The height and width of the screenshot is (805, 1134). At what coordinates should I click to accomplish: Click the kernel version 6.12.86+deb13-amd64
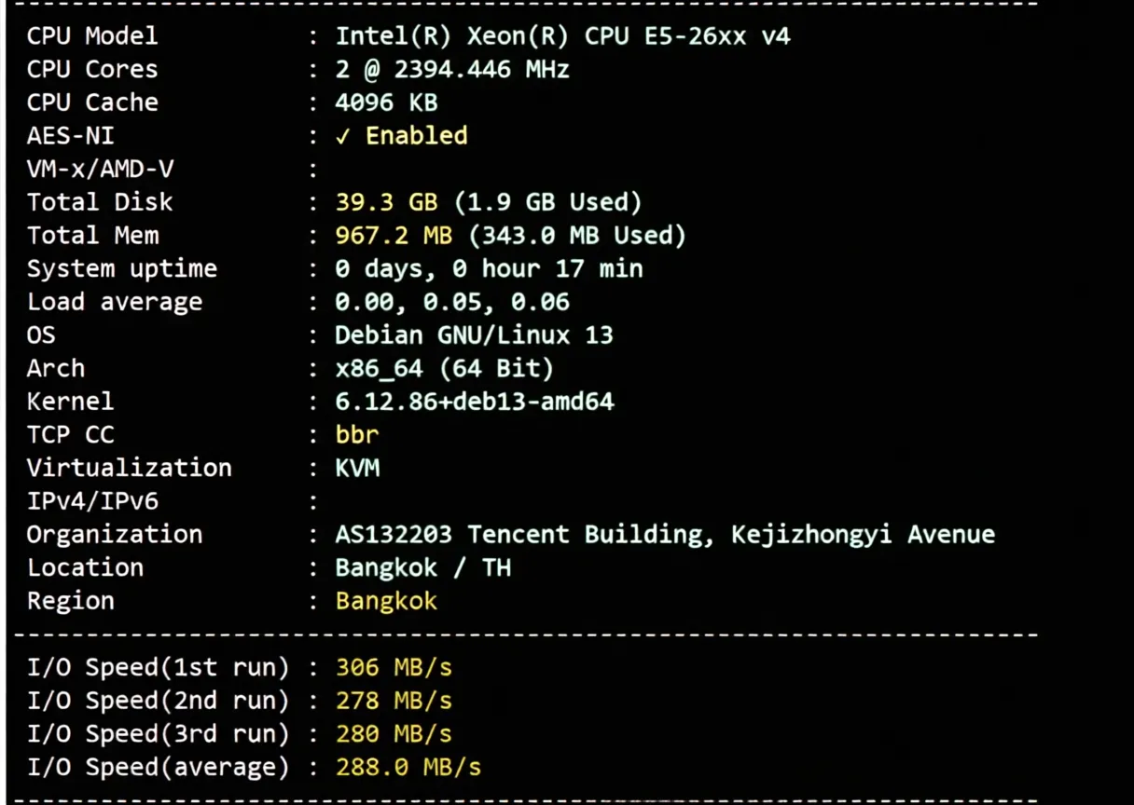tap(475, 402)
